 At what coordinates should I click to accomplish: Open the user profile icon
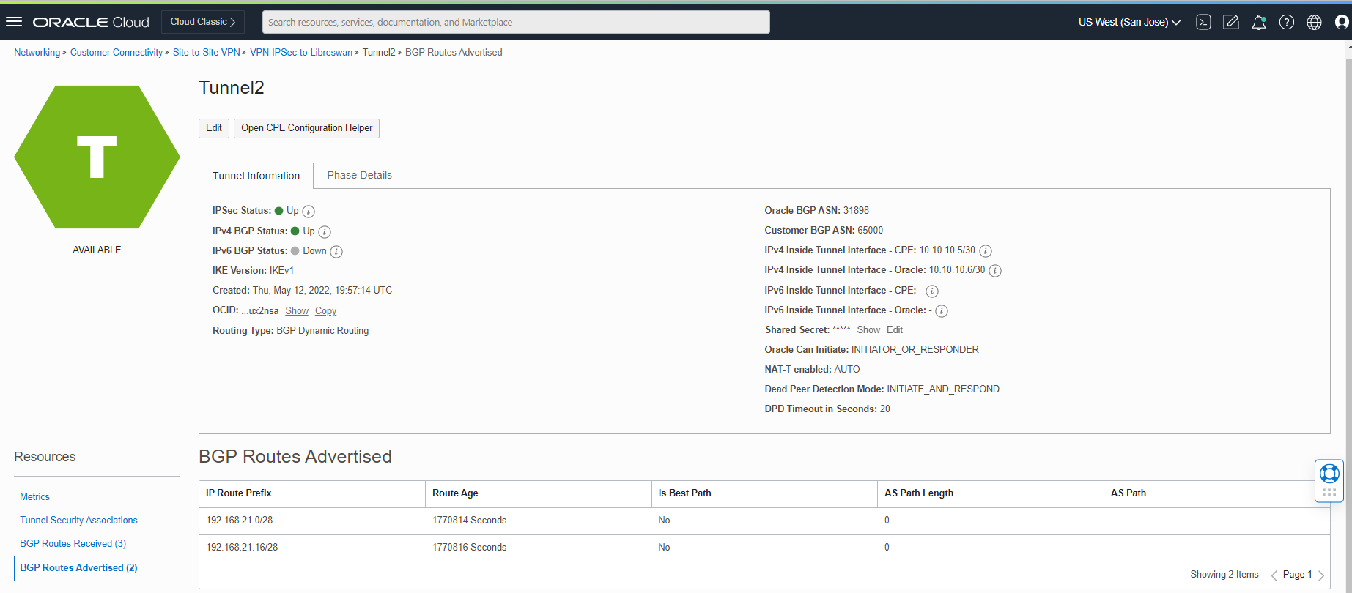pyautogui.click(x=1342, y=22)
